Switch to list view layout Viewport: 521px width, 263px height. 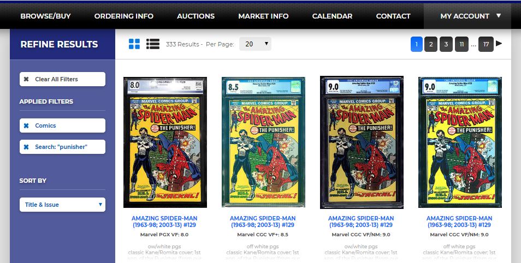[153, 44]
